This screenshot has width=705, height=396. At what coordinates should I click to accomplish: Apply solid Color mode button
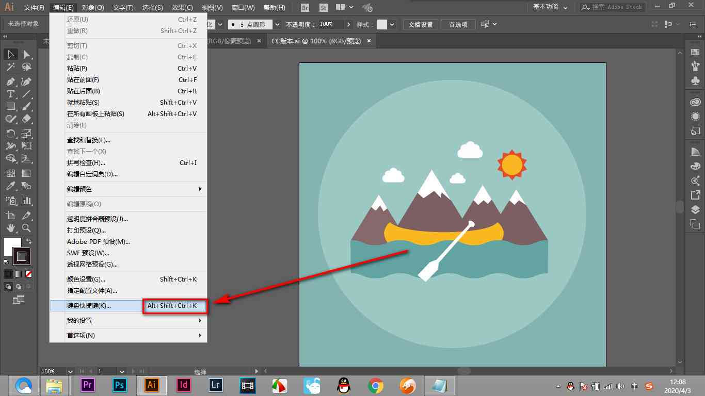pyautogui.click(x=8, y=274)
